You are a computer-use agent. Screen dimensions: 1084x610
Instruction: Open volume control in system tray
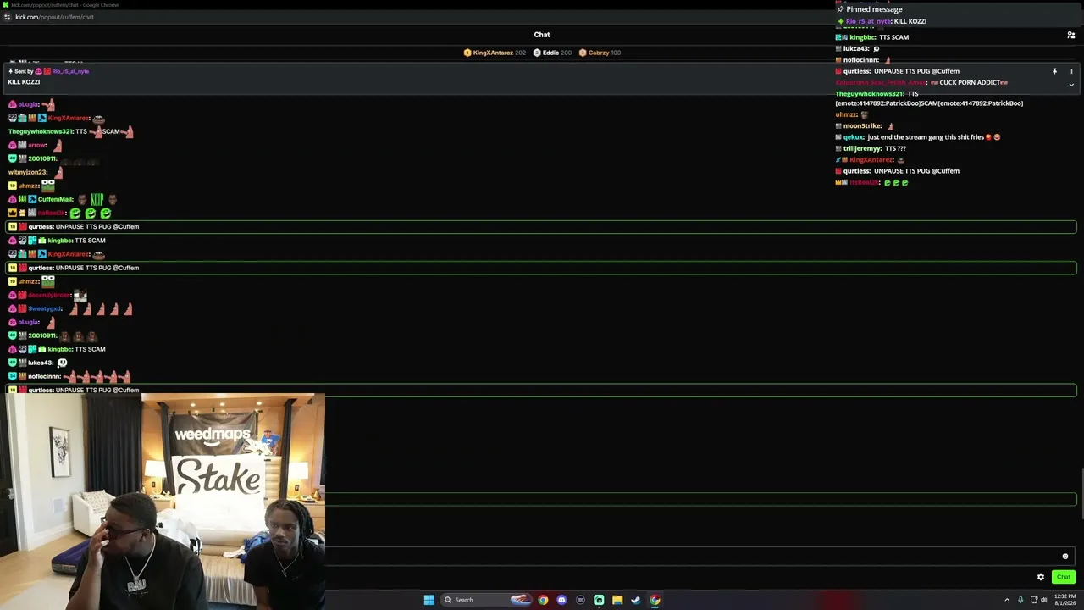point(1043,600)
